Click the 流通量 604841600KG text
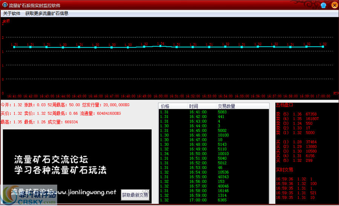 (100, 113)
